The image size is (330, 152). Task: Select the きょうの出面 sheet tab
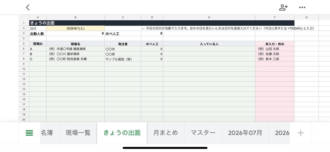pyautogui.click(x=122, y=133)
